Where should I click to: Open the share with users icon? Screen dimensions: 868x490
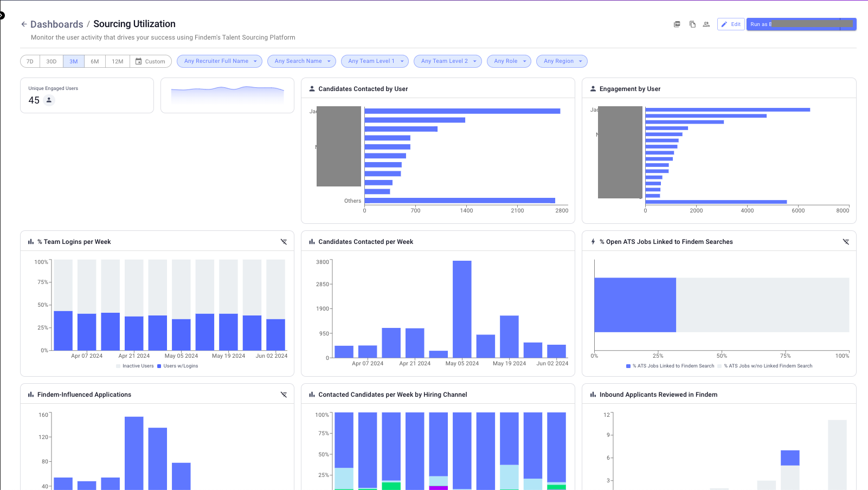(x=706, y=24)
